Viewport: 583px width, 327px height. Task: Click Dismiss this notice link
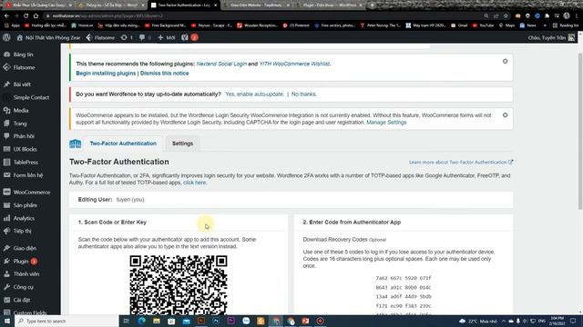point(164,74)
